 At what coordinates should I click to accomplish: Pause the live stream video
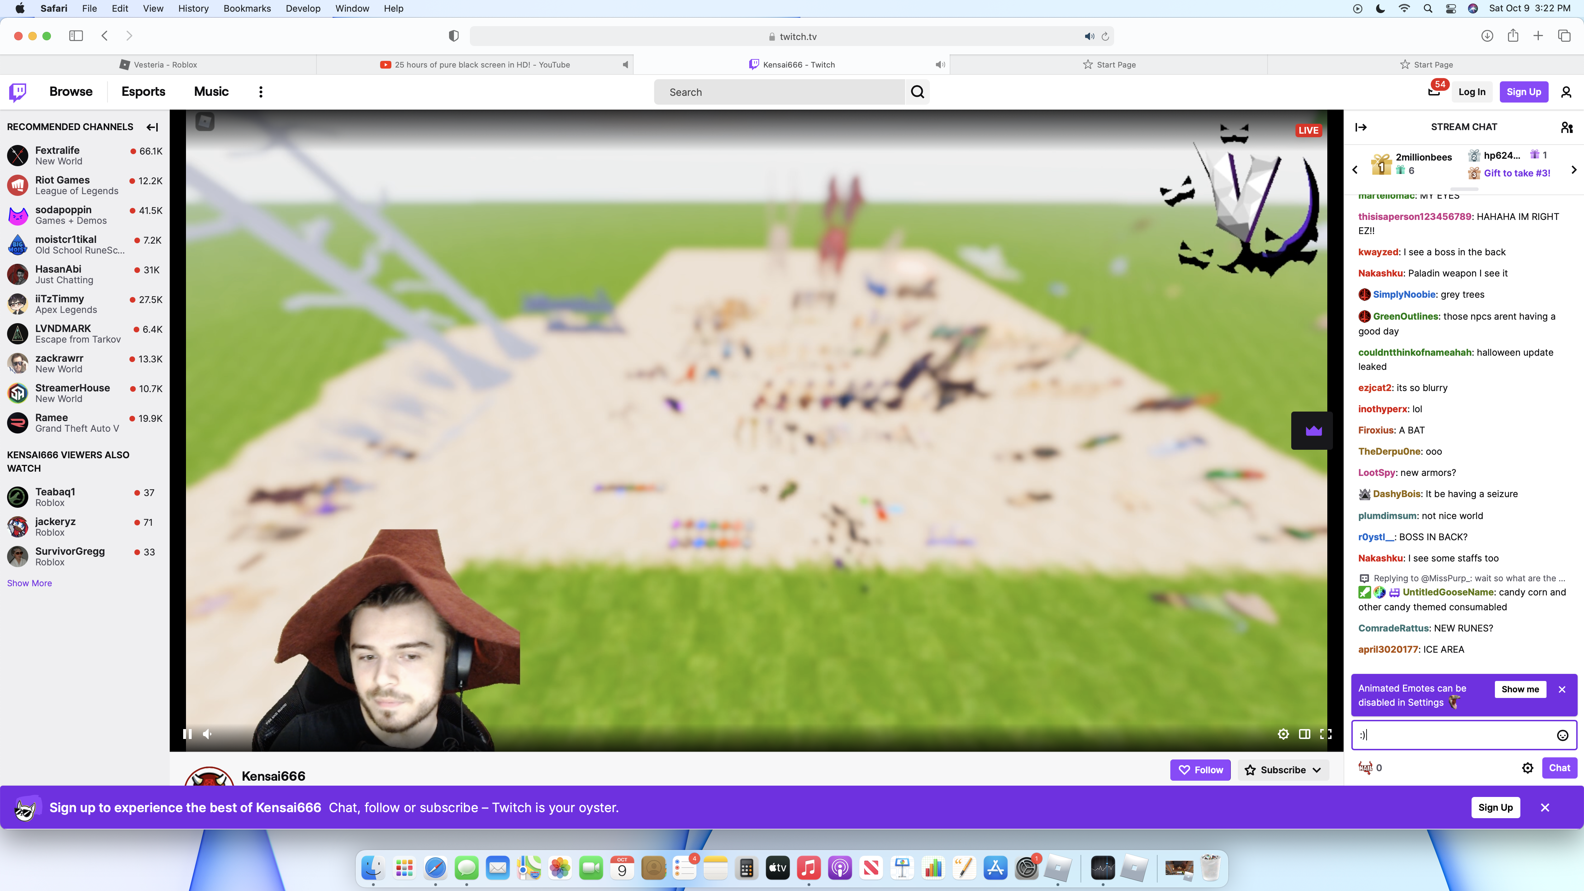(187, 734)
